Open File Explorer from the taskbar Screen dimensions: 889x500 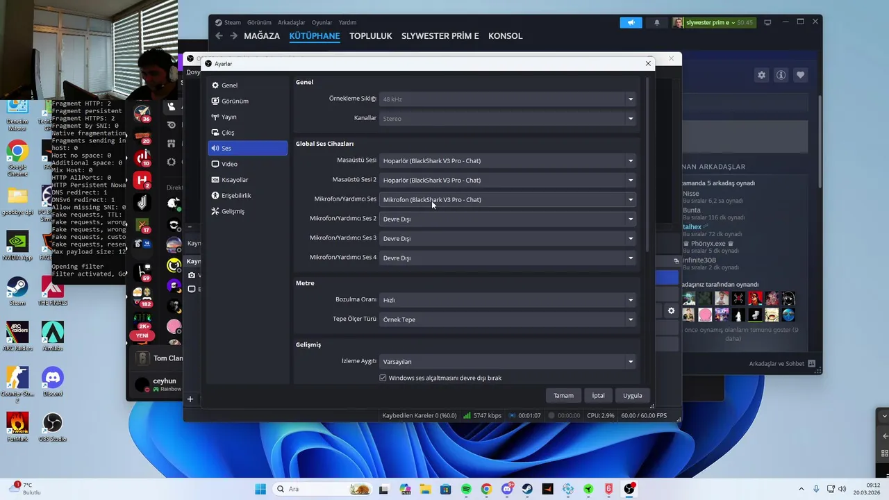[425, 489]
